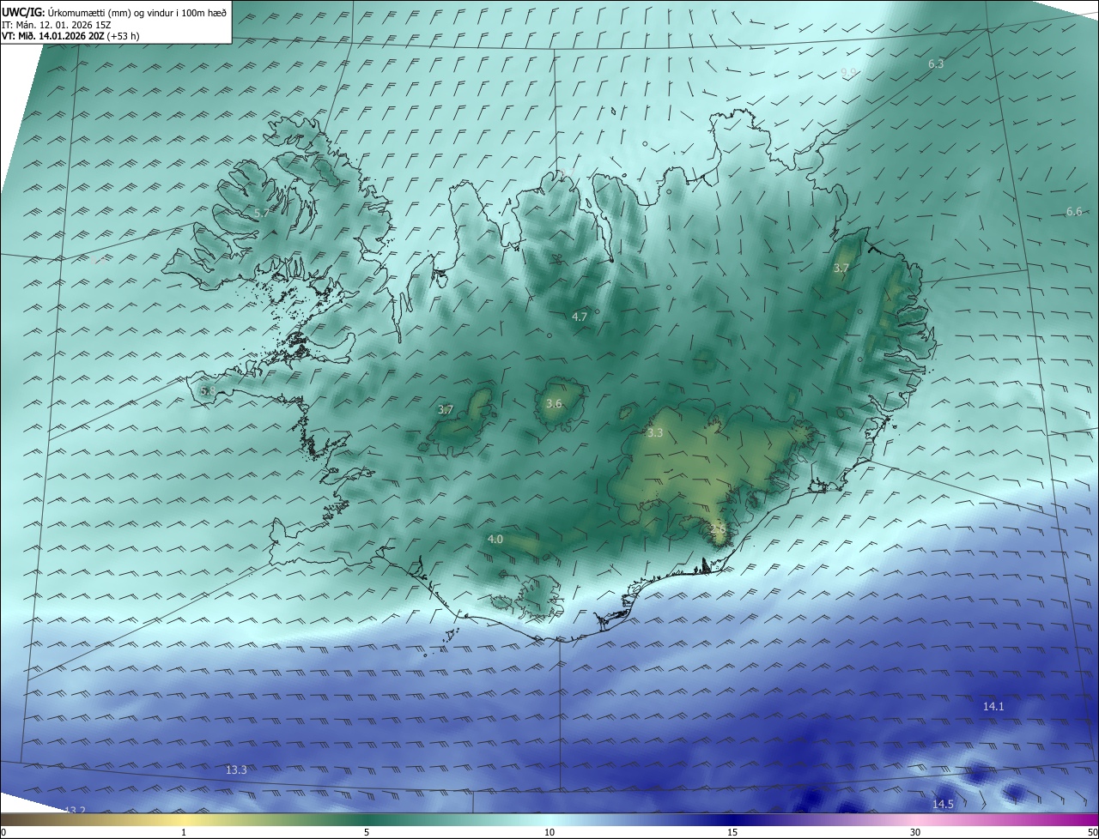Click the 30 tick on the colour scale
Screen dimensions: 1099x839
tap(915, 832)
